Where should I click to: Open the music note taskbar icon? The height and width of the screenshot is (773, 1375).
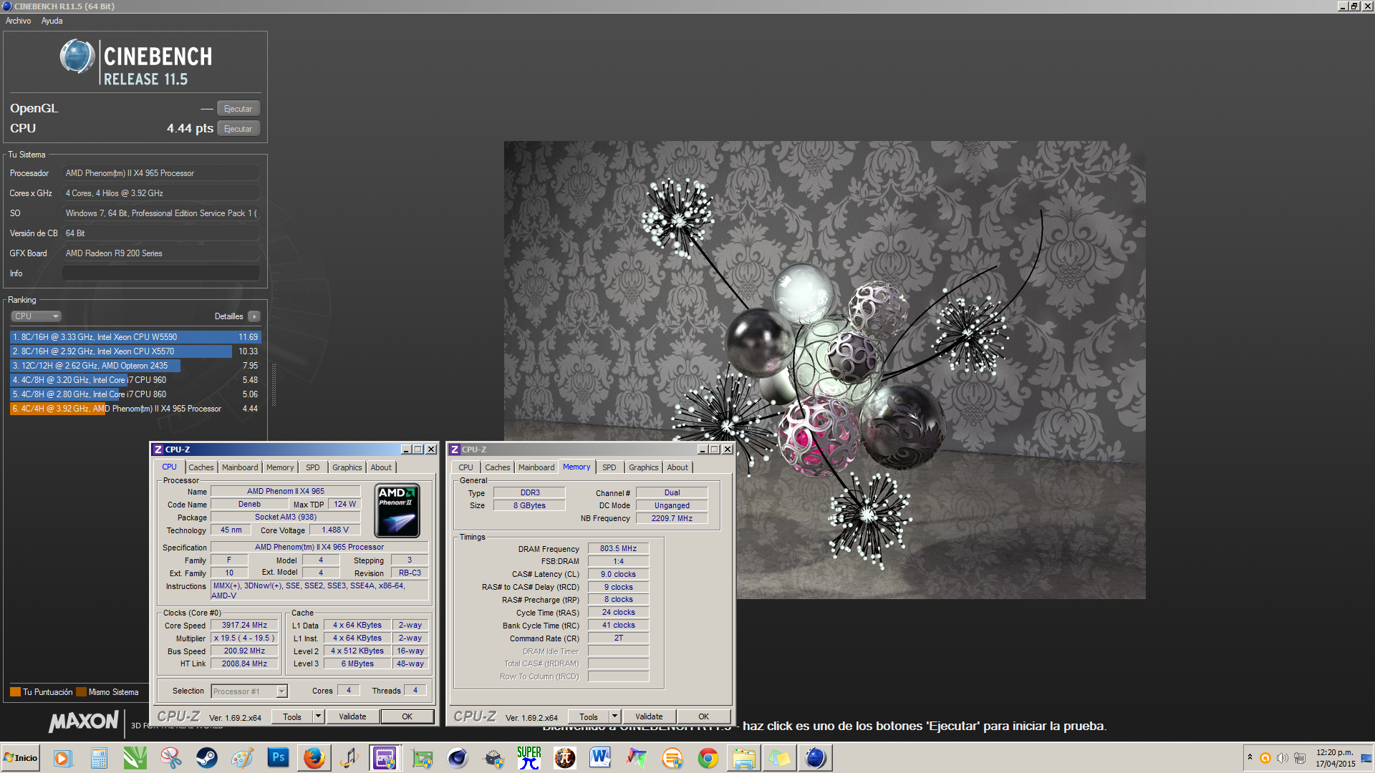pyautogui.click(x=349, y=758)
